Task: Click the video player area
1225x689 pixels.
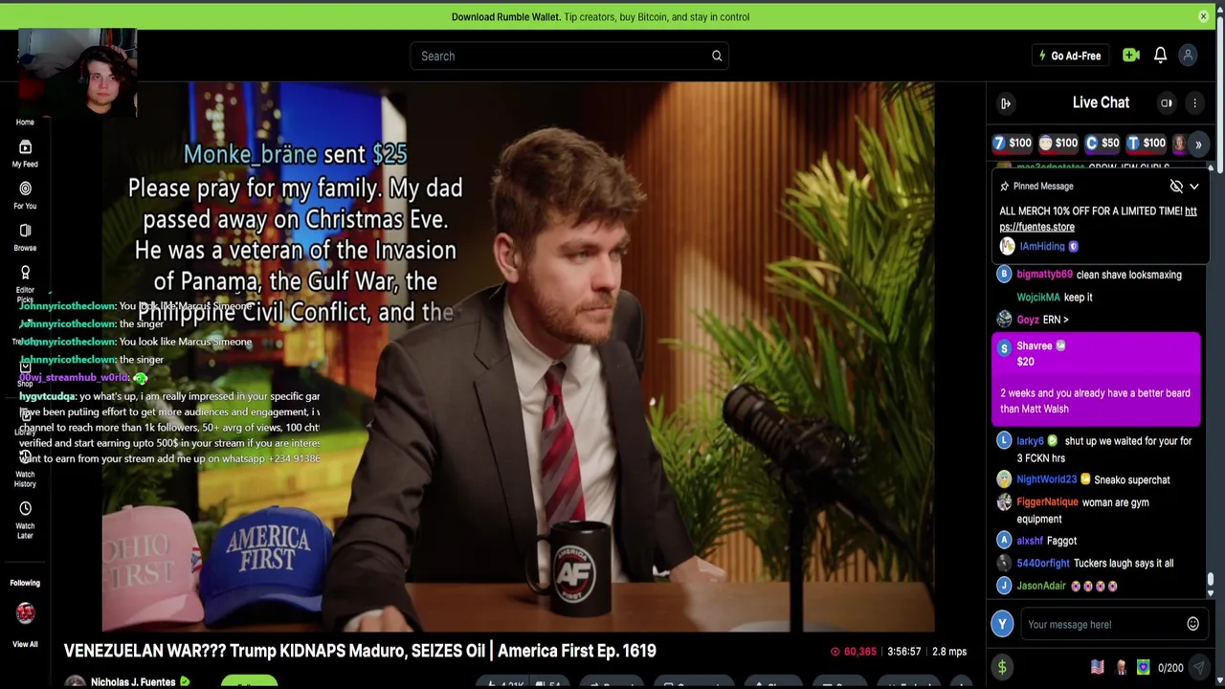Action: (518, 356)
